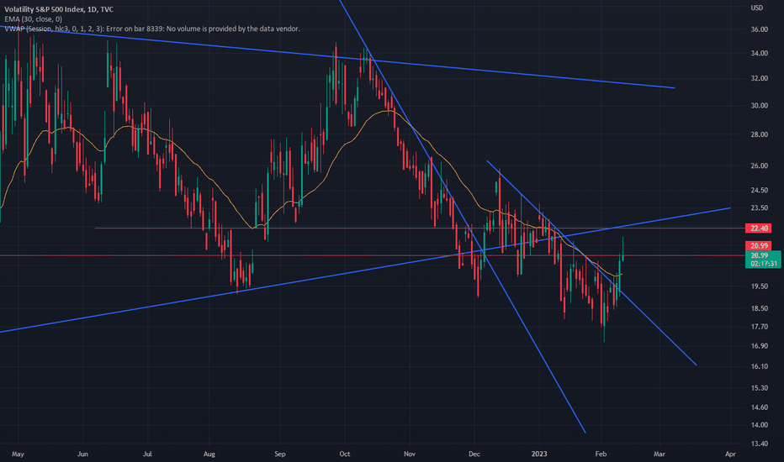Click the Sep label on time axis
This screenshot has width=784, height=462.
tap(280, 454)
